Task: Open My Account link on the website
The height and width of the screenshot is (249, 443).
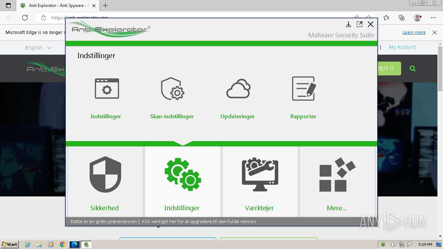Action: click(x=403, y=47)
